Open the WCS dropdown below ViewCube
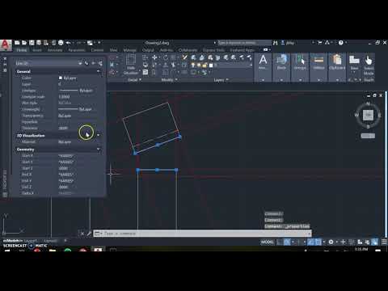This screenshot has height=291, width=388. [x=368, y=136]
